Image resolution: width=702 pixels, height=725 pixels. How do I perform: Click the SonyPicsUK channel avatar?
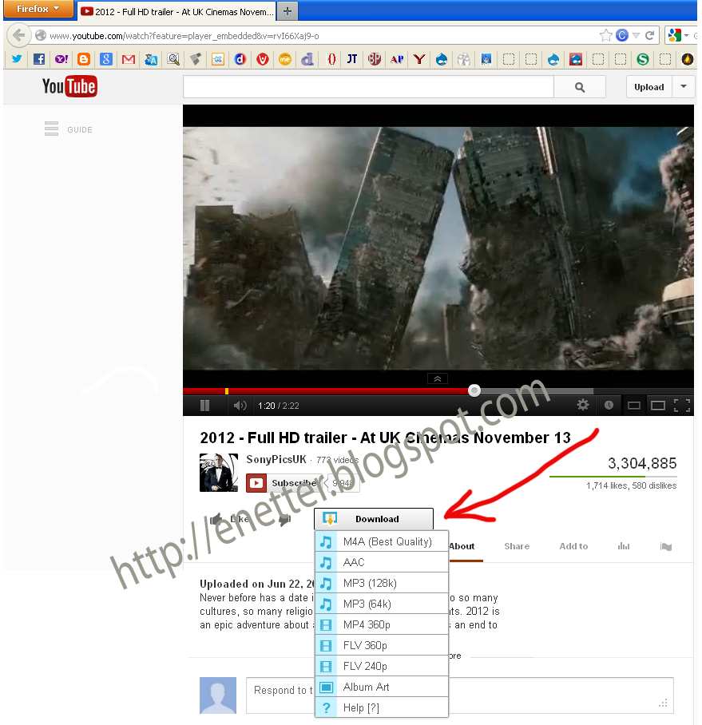219,473
